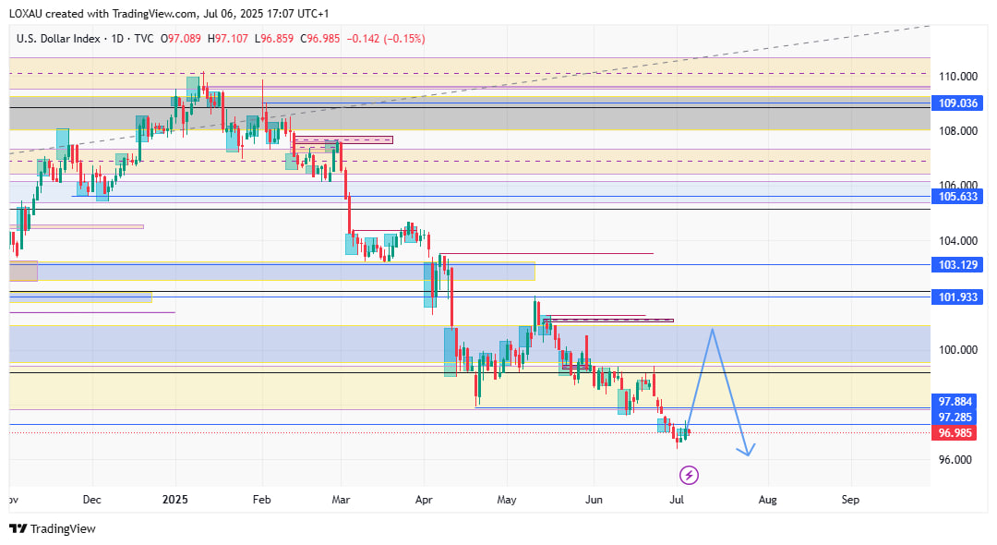The width and height of the screenshot is (997, 545).
Task: Click the U.S. Dollar Index symbol title
Action: click(x=58, y=39)
